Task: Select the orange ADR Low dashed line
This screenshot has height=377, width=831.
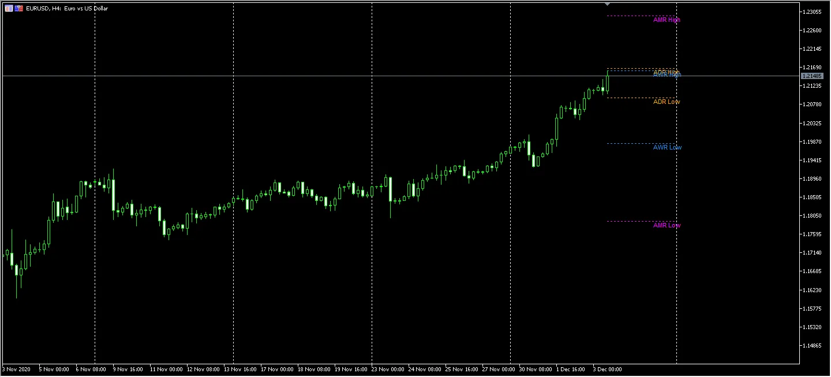Action: pyautogui.click(x=629, y=98)
